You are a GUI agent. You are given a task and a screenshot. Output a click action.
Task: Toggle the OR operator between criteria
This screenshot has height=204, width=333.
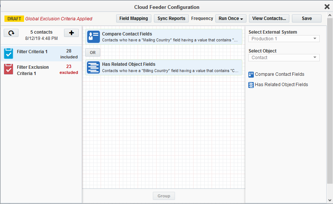pyautogui.click(x=92, y=52)
